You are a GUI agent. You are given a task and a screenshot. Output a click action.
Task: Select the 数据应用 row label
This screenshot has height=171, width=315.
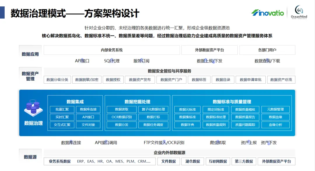30,54
